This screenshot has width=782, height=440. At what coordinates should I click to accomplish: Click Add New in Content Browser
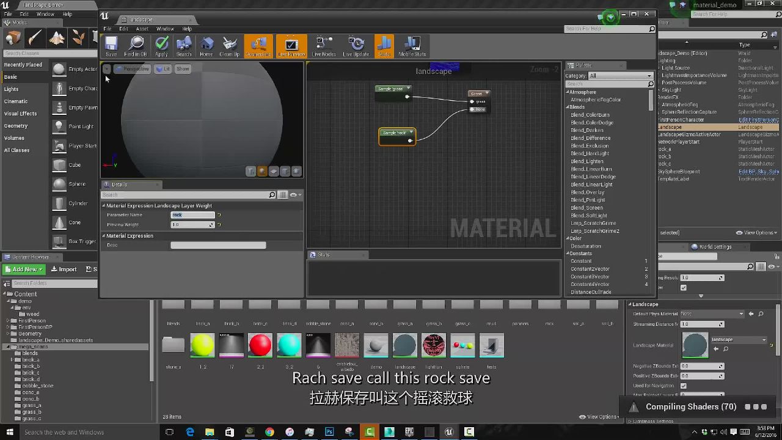[x=24, y=269]
